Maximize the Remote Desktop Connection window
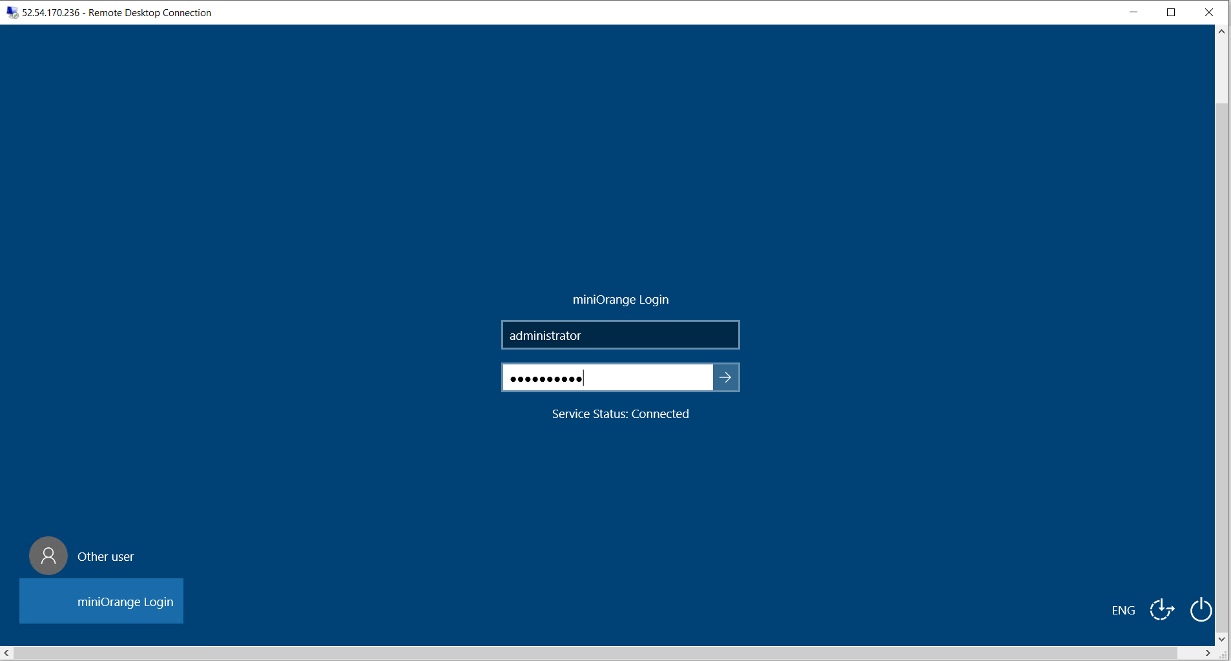 (1171, 12)
